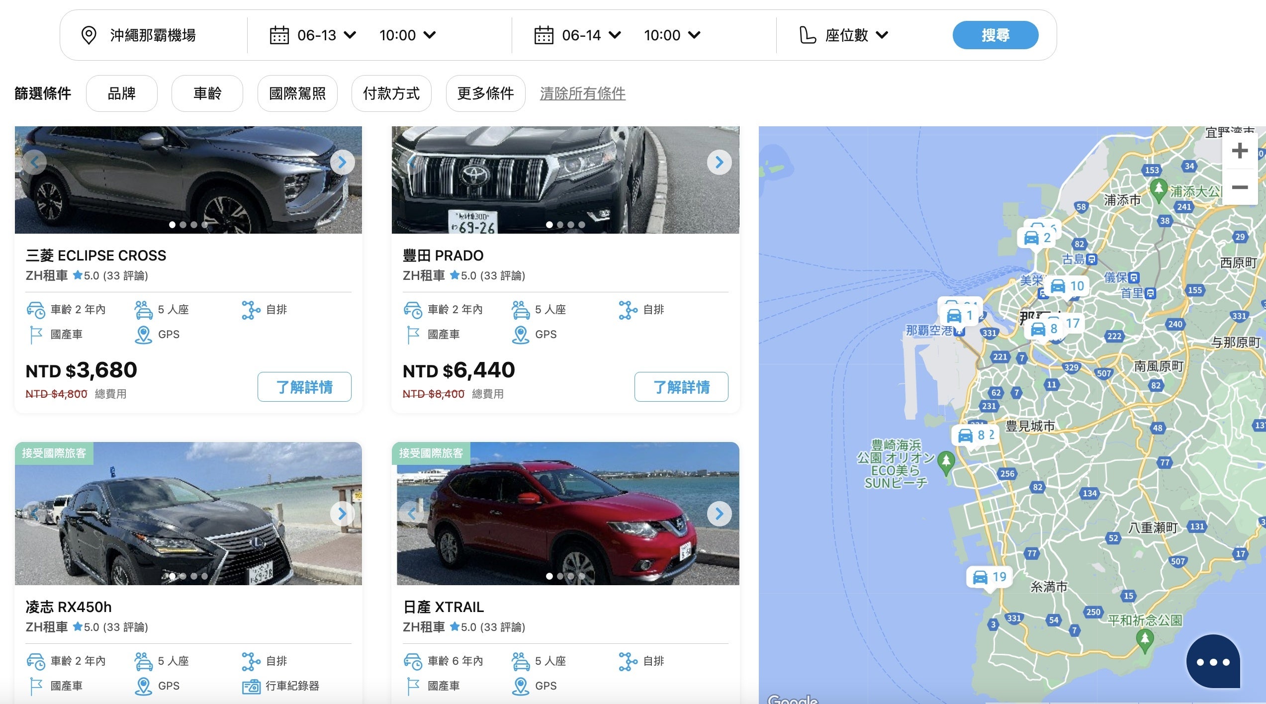
Task: Zoom in on the map
Action: tap(1239, 151)
